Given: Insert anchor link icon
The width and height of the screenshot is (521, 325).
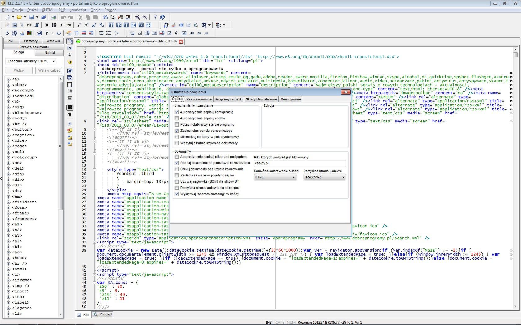Looking at the screenshot, I should (7, 33).
